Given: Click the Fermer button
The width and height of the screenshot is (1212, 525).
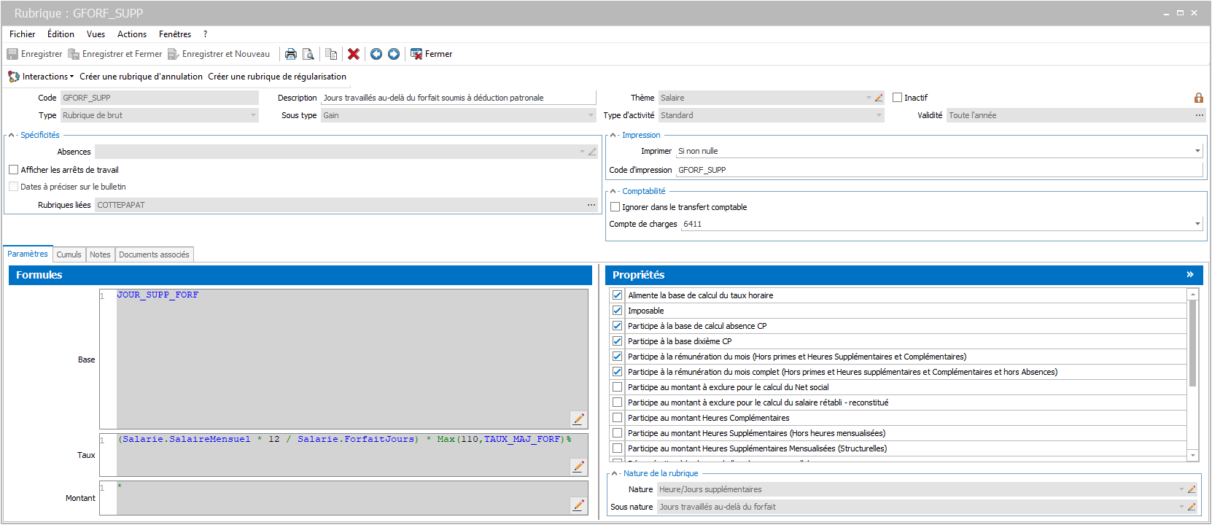Looking at the screenshot, I should [x=432, y=54].
